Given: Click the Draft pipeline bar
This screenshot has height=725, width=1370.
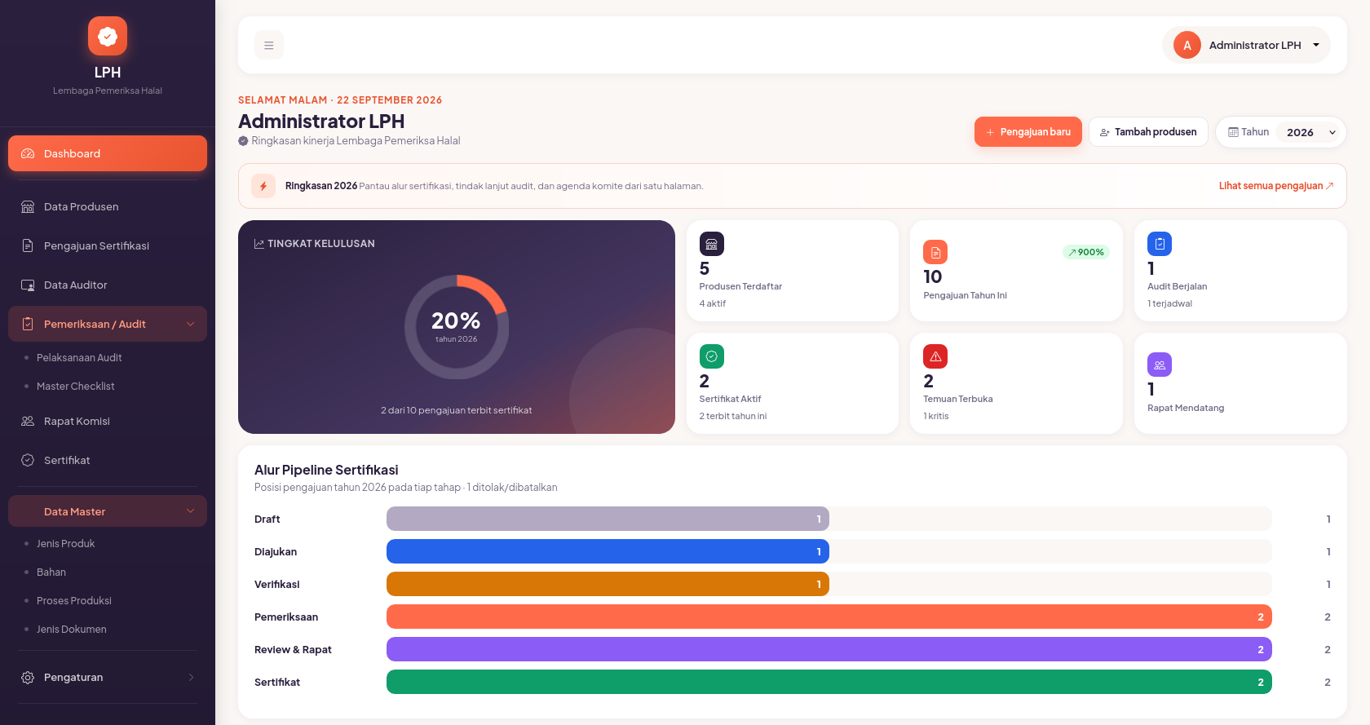Looking at the screenshot, I should (x=608, y=519).
